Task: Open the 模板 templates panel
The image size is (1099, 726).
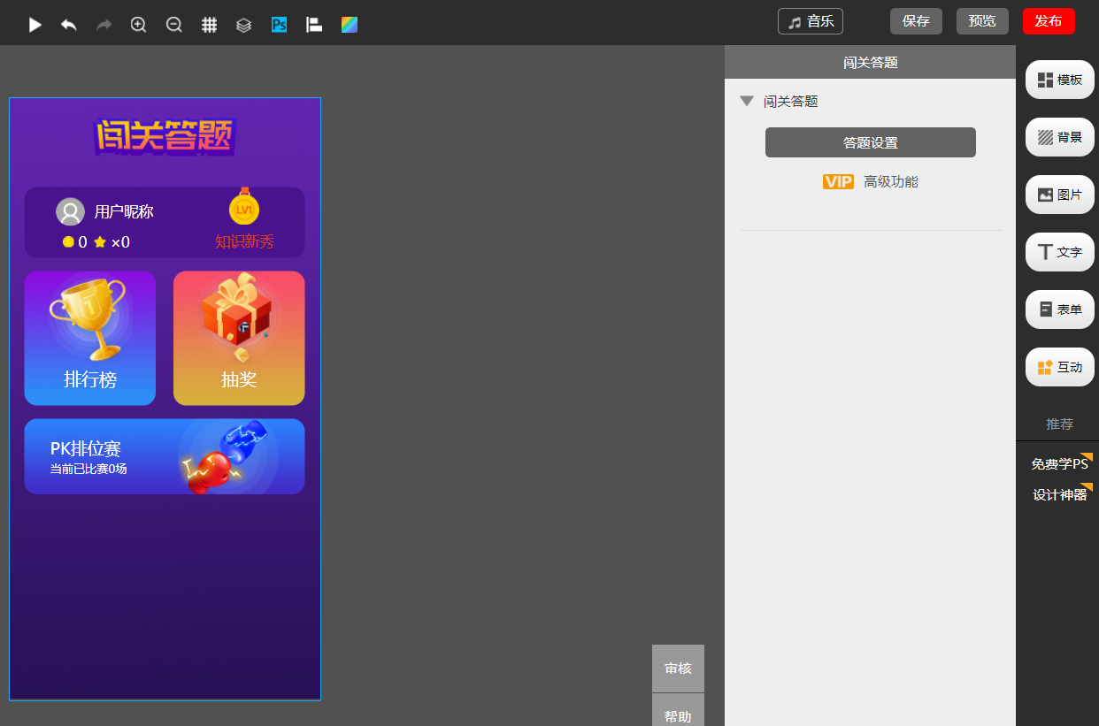Action: [1060, 80]
